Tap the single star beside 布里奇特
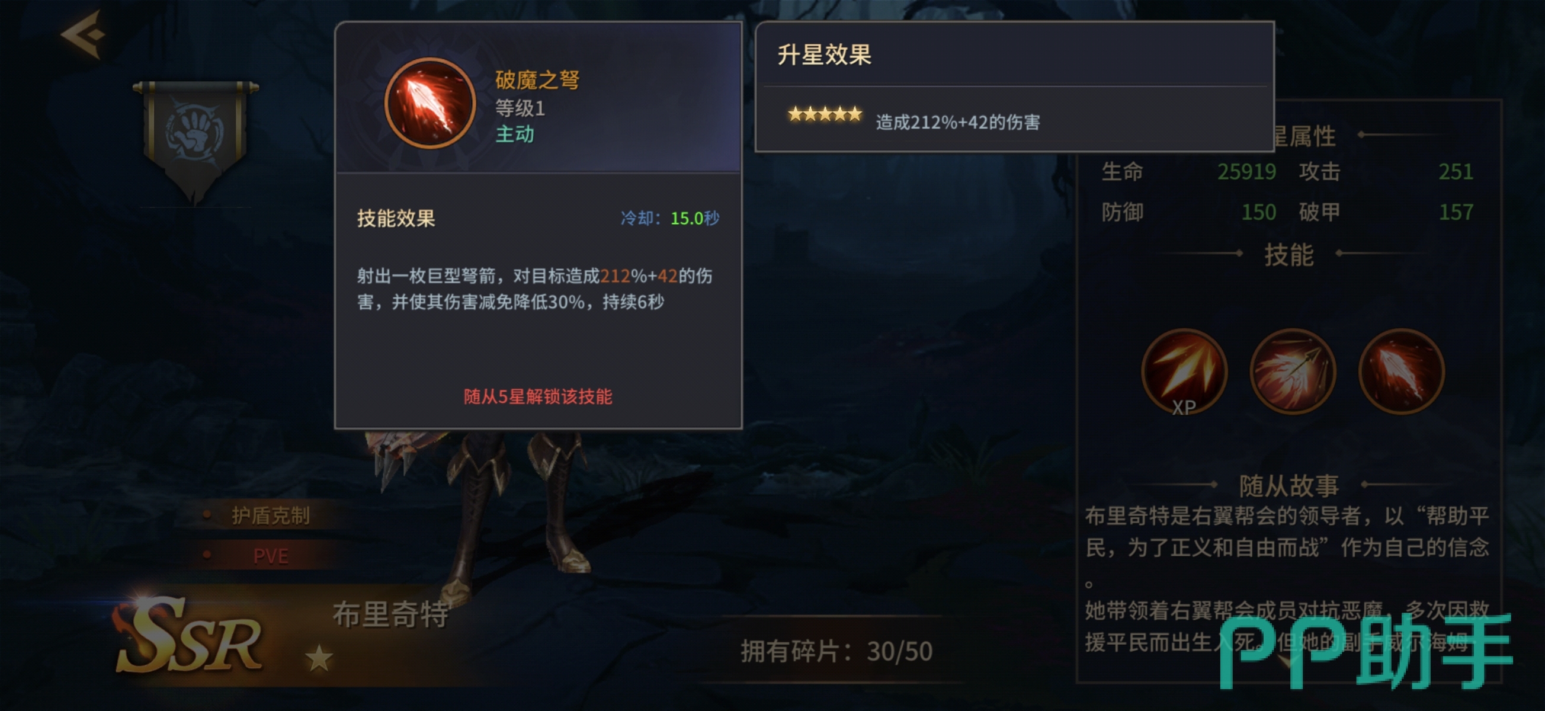 319,658
